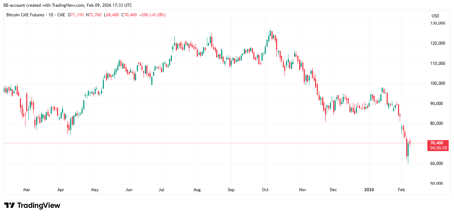Screen dimensions: 454x216
Task: Click the Bitcoin CME Futures symbol title
Action: pos(25,15)
